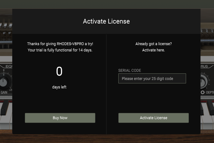Toggle the Depth switch on the Chorus panel
Screen dimensions: 214x143
click(x=202, y=93)
